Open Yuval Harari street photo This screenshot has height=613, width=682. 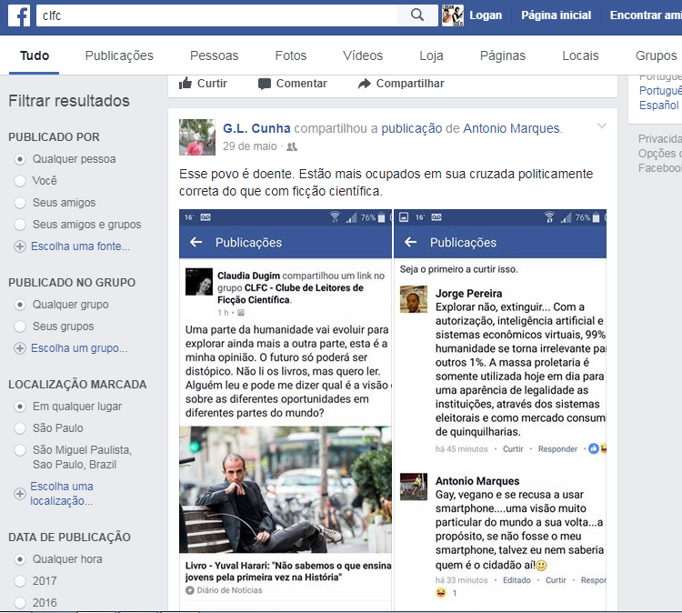click(x=286, y=489)
